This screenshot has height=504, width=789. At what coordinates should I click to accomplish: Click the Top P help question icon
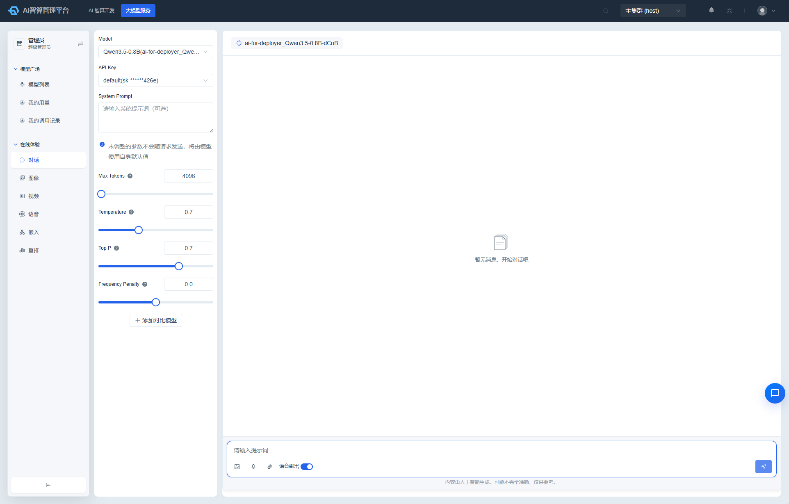tap(116, 248)
